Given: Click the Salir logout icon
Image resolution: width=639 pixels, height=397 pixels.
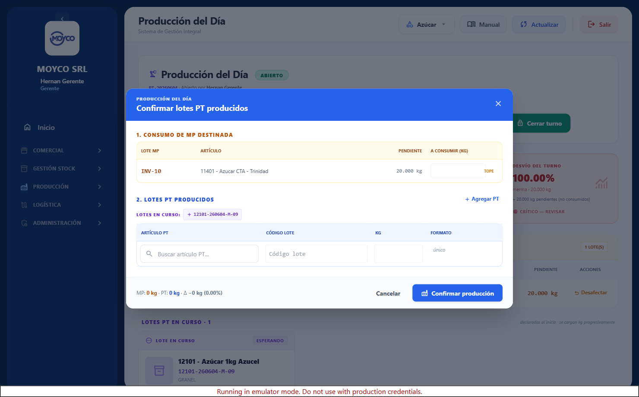Looking at the screenshot, I should pyautogui.click(x=592, y=25).
